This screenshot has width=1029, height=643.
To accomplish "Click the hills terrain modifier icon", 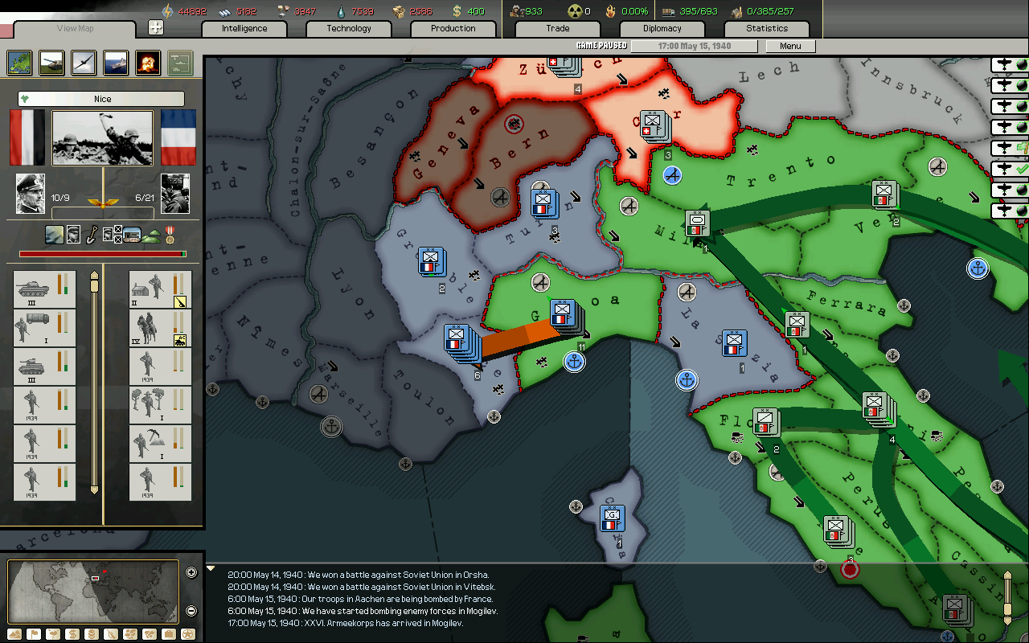I will (x=153, y=235).
